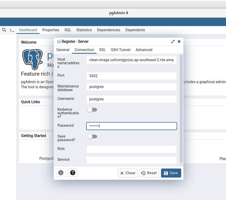Open the Statistics tab in main panel

[84, 30]
